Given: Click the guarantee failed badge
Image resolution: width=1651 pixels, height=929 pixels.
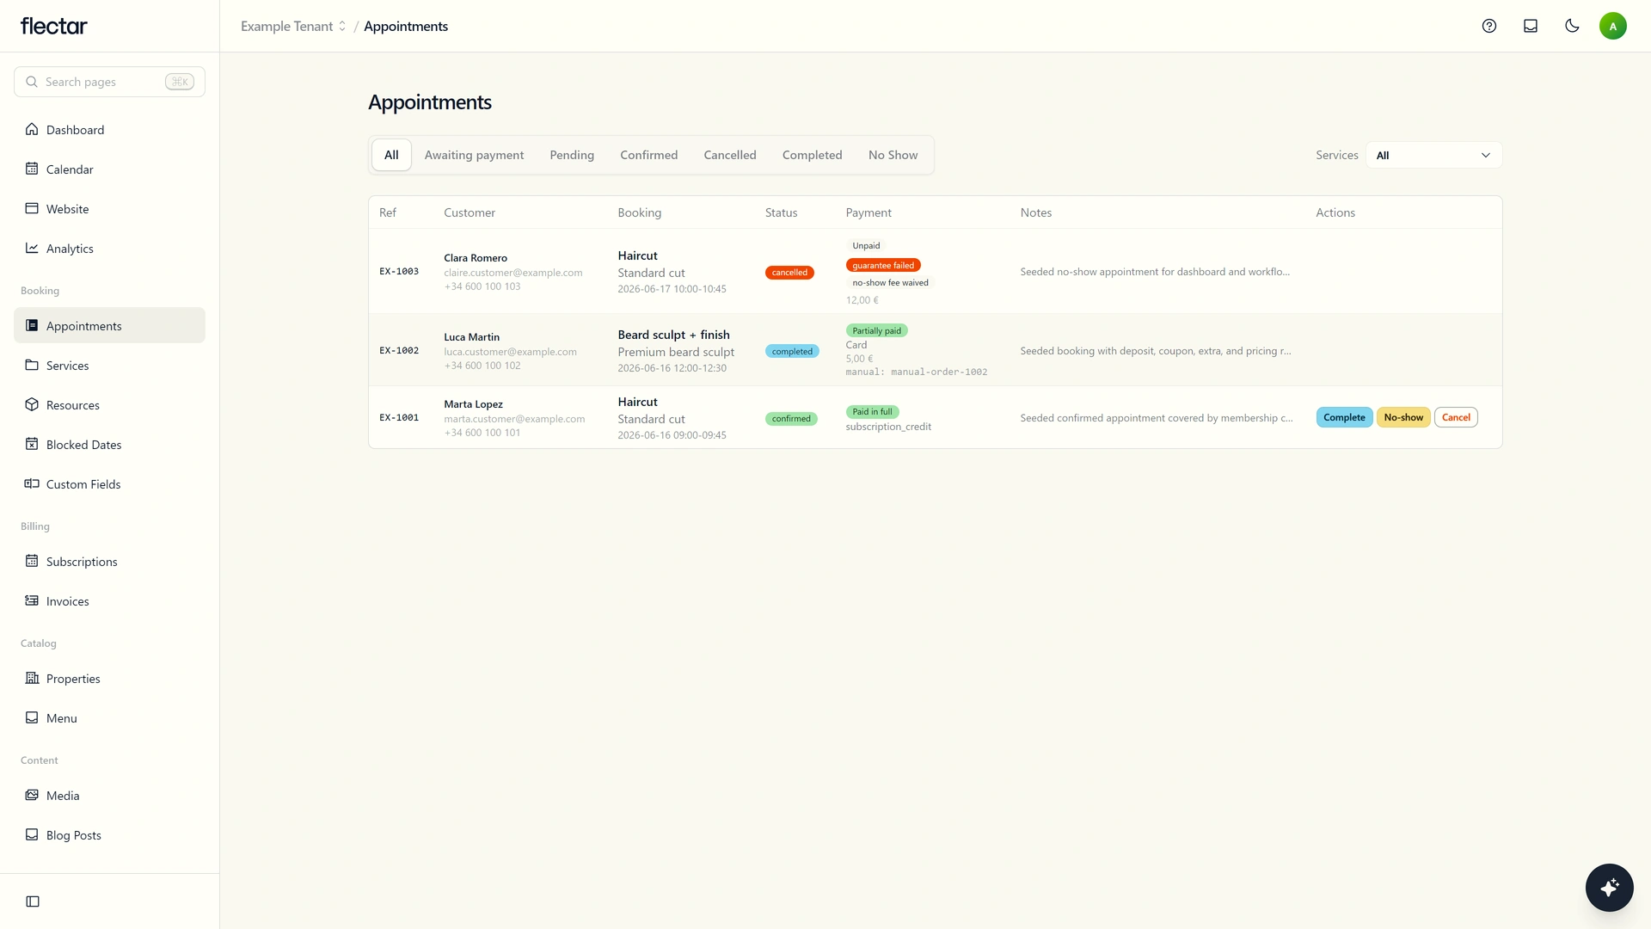Looking at the screenshot, I should click(883, 265).
